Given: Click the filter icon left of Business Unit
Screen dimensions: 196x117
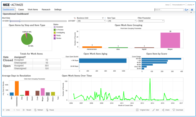Looking at the screenshot, I should point(75,18).
